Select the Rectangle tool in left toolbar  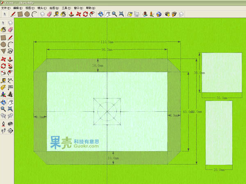coord(4,37)
